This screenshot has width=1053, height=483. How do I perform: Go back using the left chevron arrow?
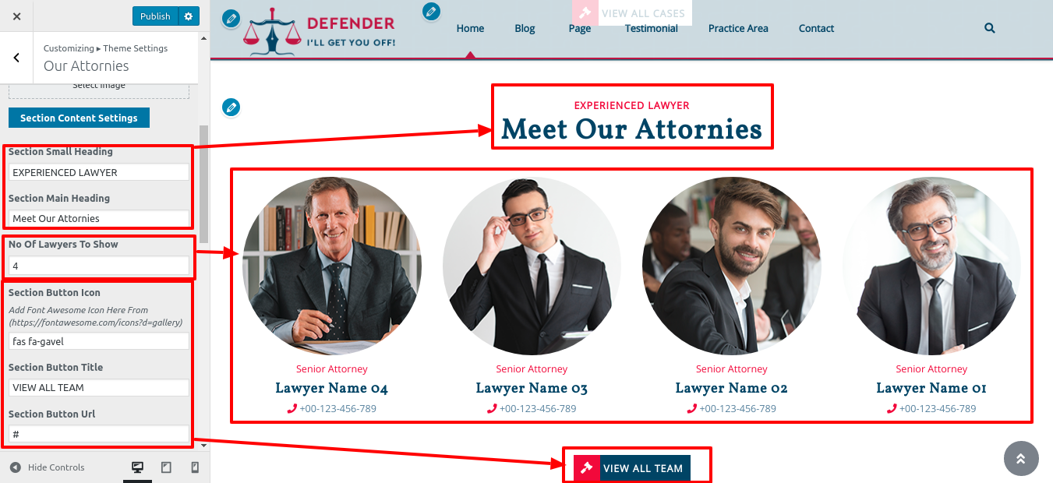16,58
